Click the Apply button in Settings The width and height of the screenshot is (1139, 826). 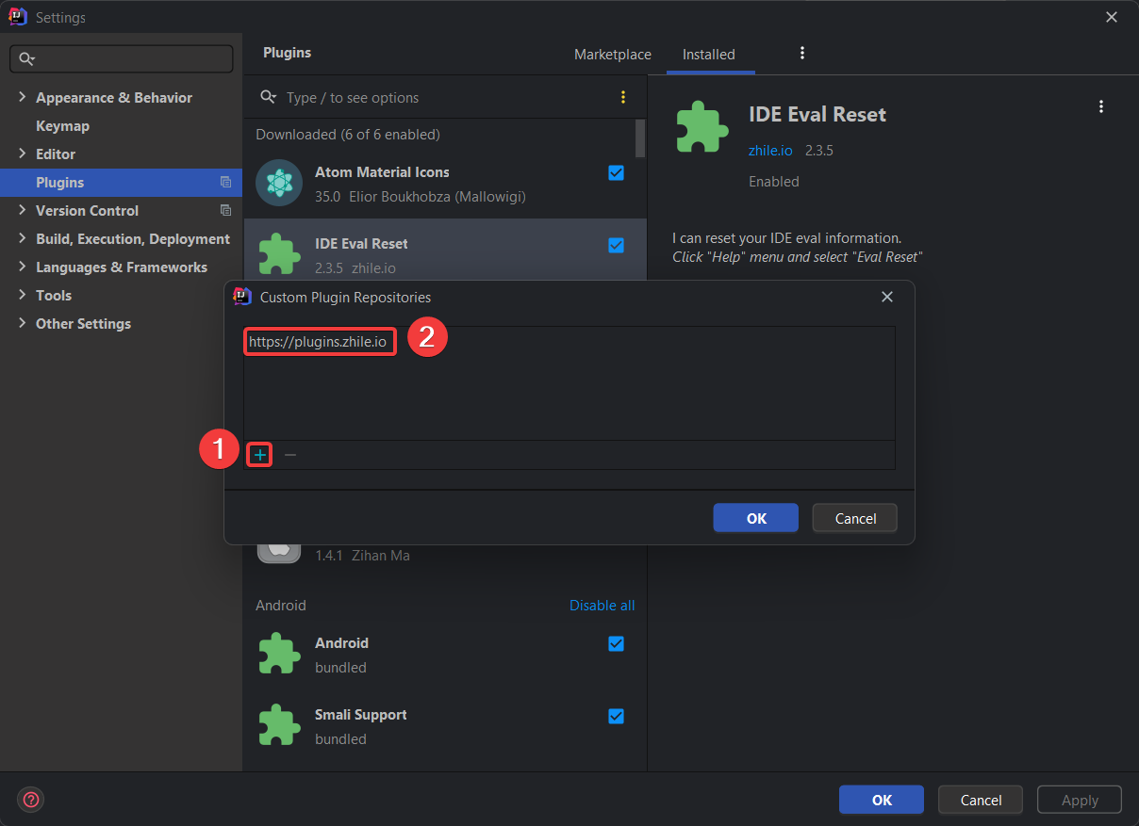1080,800
